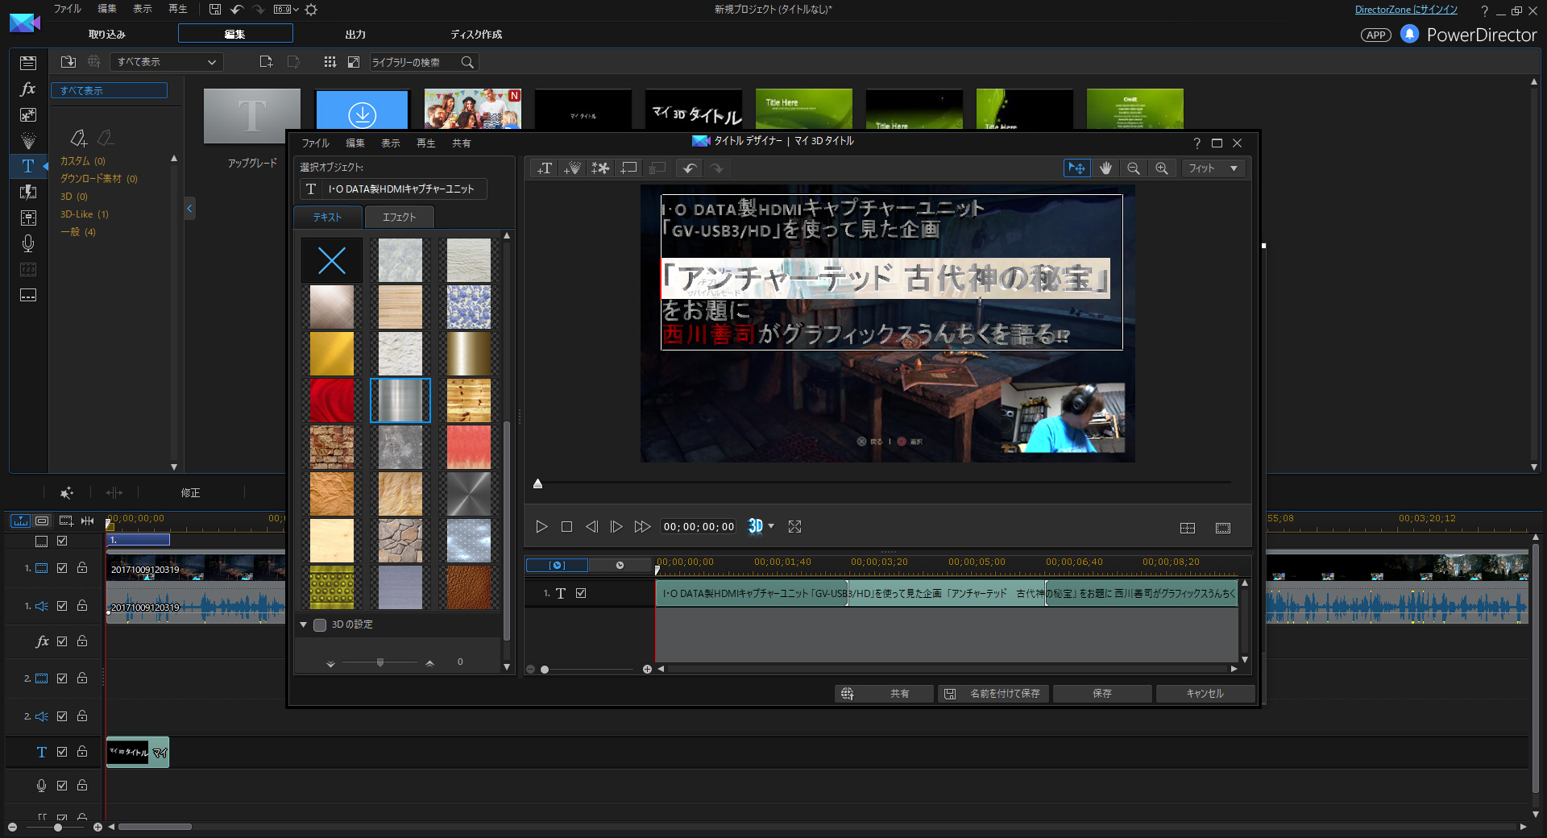Open the FX effects room
This screenshot has height=838, width=1547.
28,89
